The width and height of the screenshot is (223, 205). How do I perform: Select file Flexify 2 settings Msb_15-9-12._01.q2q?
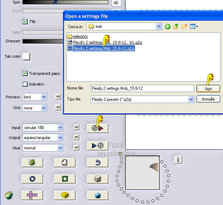click(105, 42)
